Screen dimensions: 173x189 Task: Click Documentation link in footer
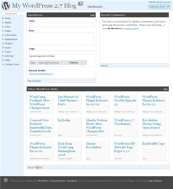click(58, 181)
